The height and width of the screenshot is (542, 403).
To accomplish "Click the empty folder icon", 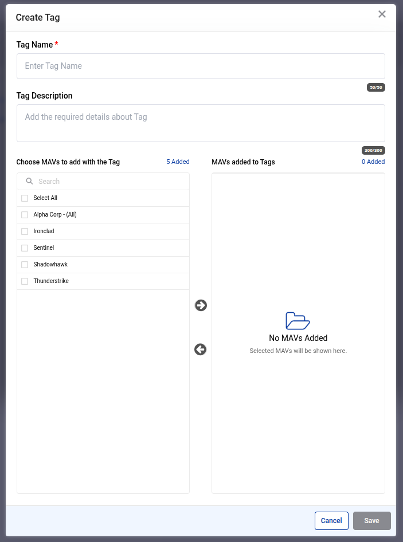I will pos(298,321).
